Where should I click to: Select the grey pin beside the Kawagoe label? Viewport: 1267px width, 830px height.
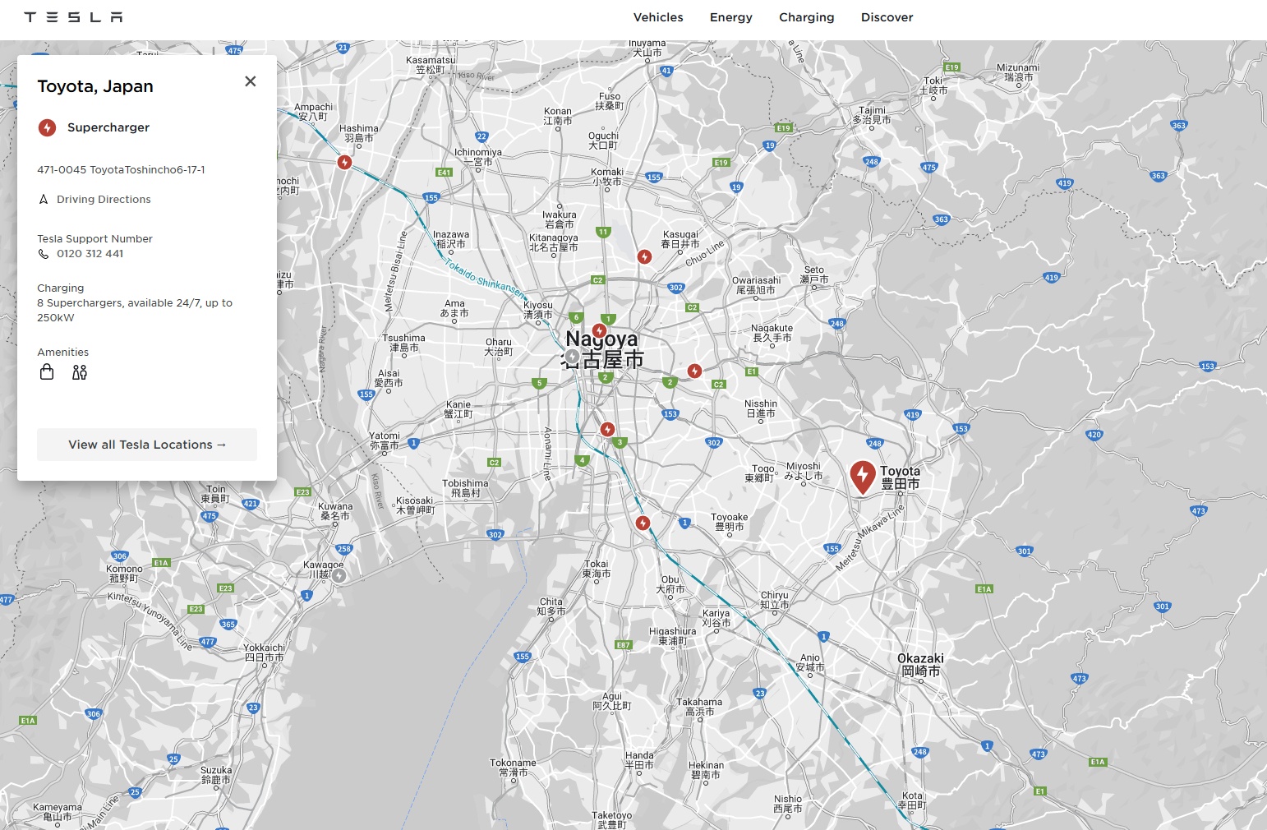coord(339,575)
